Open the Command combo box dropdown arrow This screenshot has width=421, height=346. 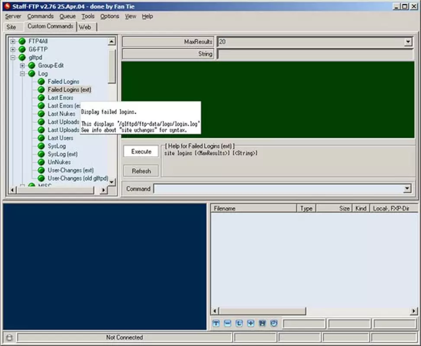(407, 189)
